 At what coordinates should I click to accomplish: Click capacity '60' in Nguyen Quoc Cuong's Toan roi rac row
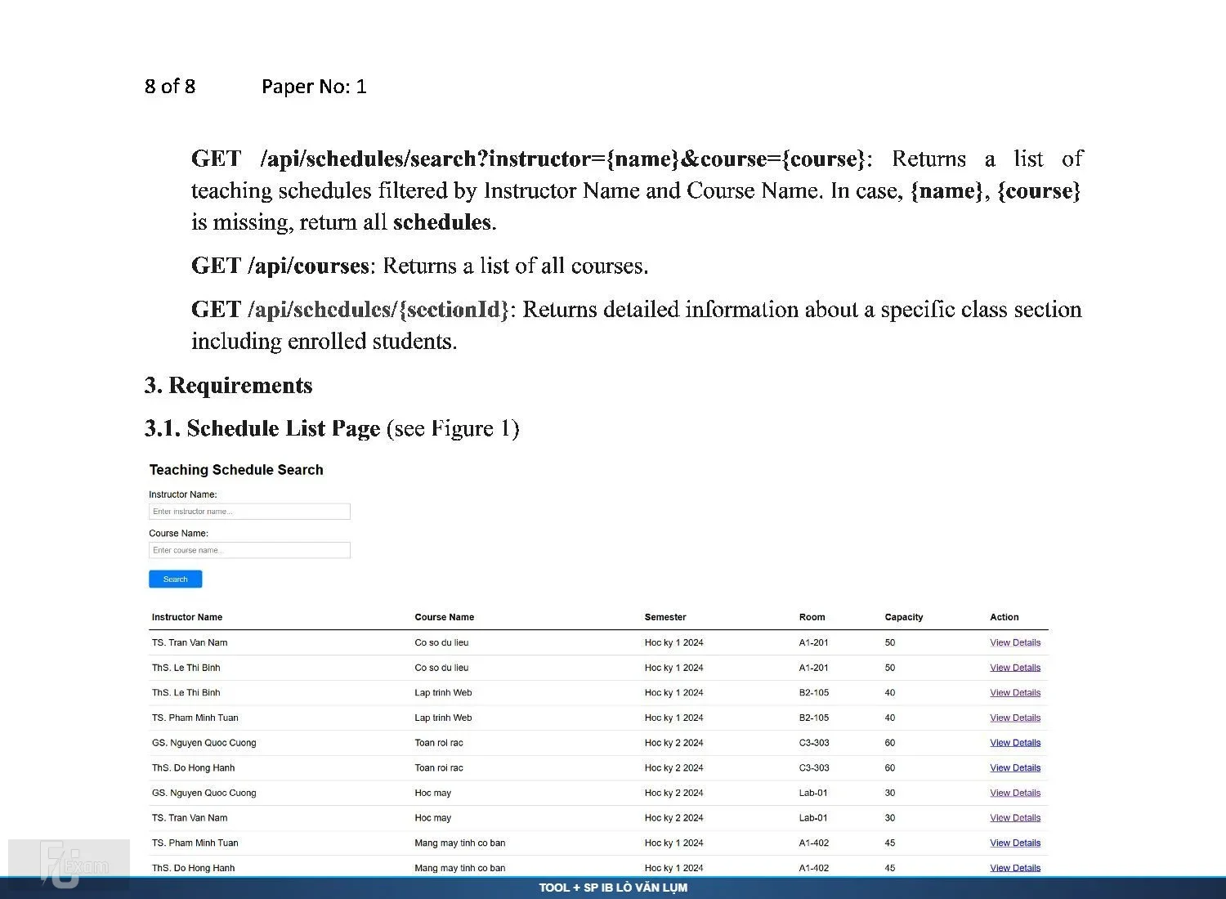890,743
